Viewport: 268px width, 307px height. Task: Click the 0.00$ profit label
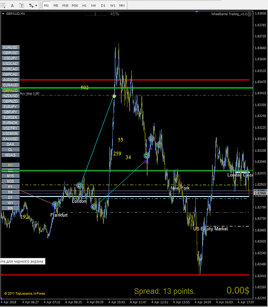[238, 290]
